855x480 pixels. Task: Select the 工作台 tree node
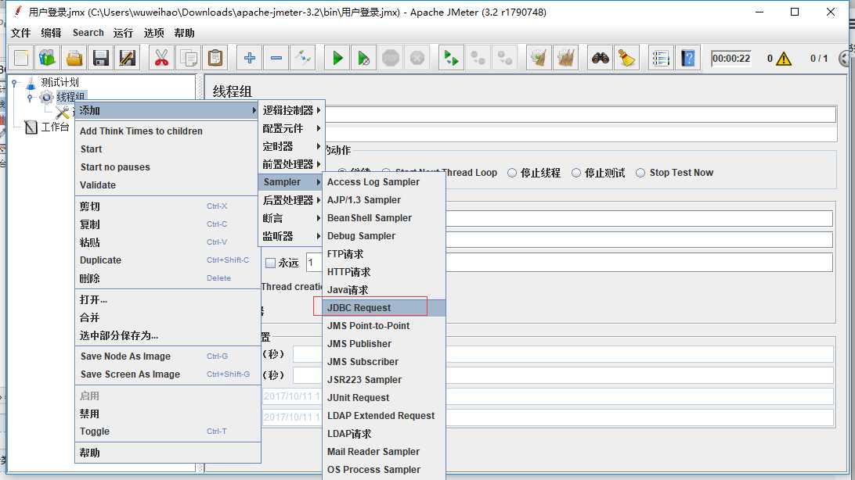click(x=55, y=127)
